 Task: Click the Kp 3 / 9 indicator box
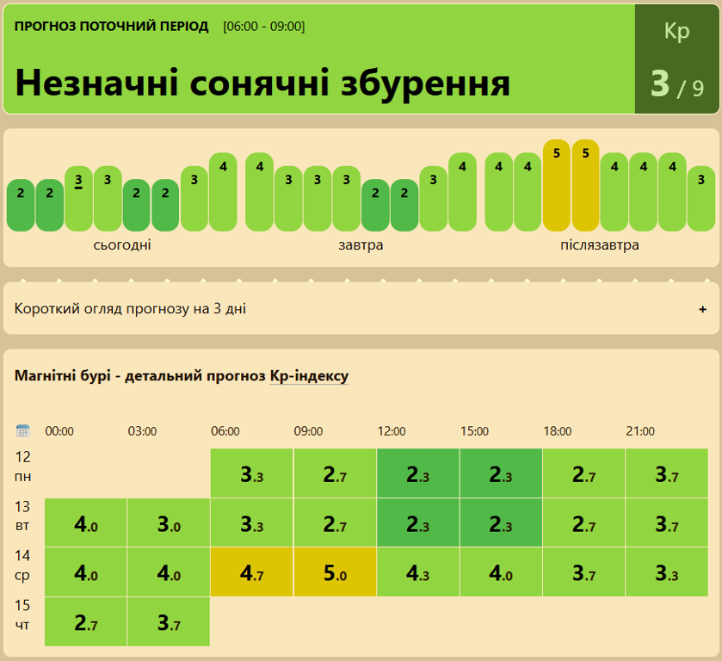[x=677, y=59]
